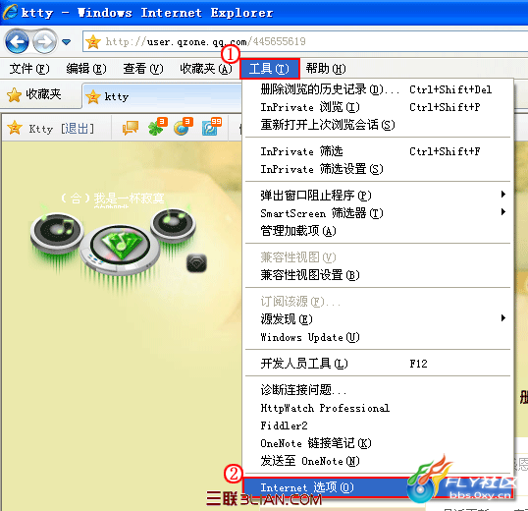Click the address bar URL field
Screen dimensions: 528x511
pyautogui.click(x=305, y=41)
